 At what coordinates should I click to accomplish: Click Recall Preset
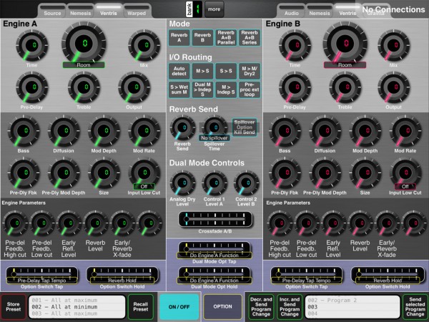coord(141,307)
